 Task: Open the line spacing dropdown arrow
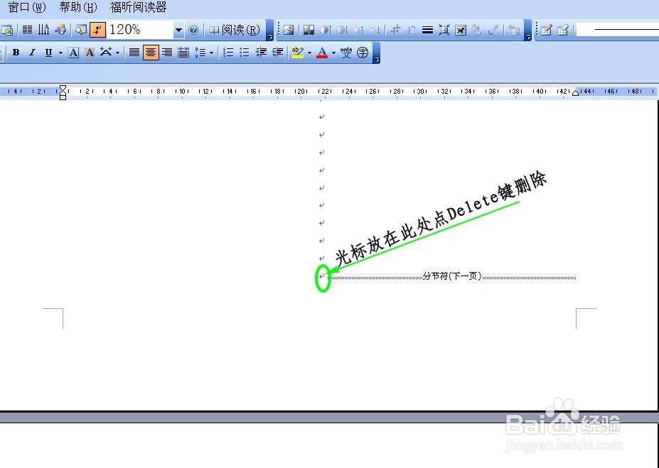(x=211, y=53)
